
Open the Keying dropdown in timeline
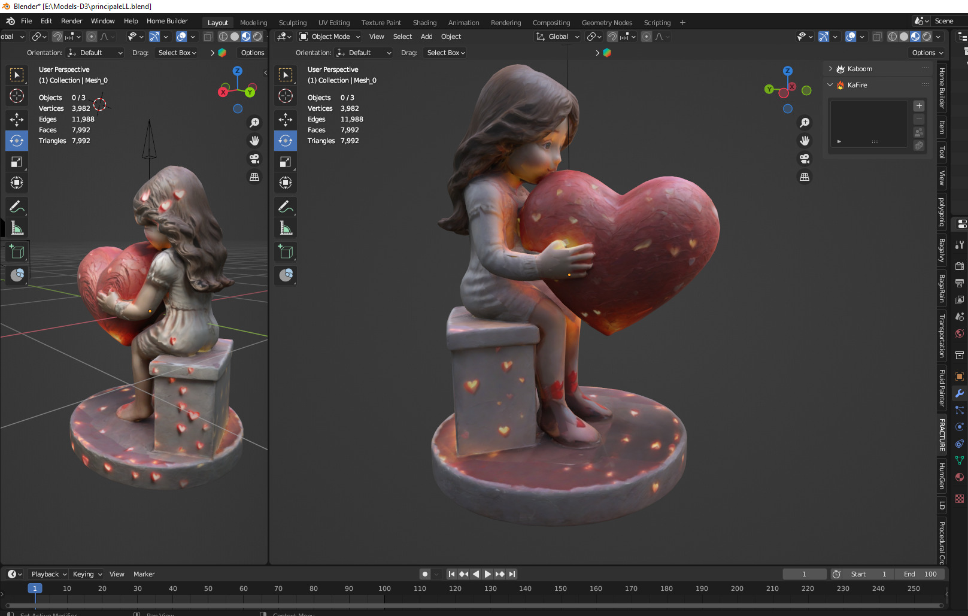(87, 574)
